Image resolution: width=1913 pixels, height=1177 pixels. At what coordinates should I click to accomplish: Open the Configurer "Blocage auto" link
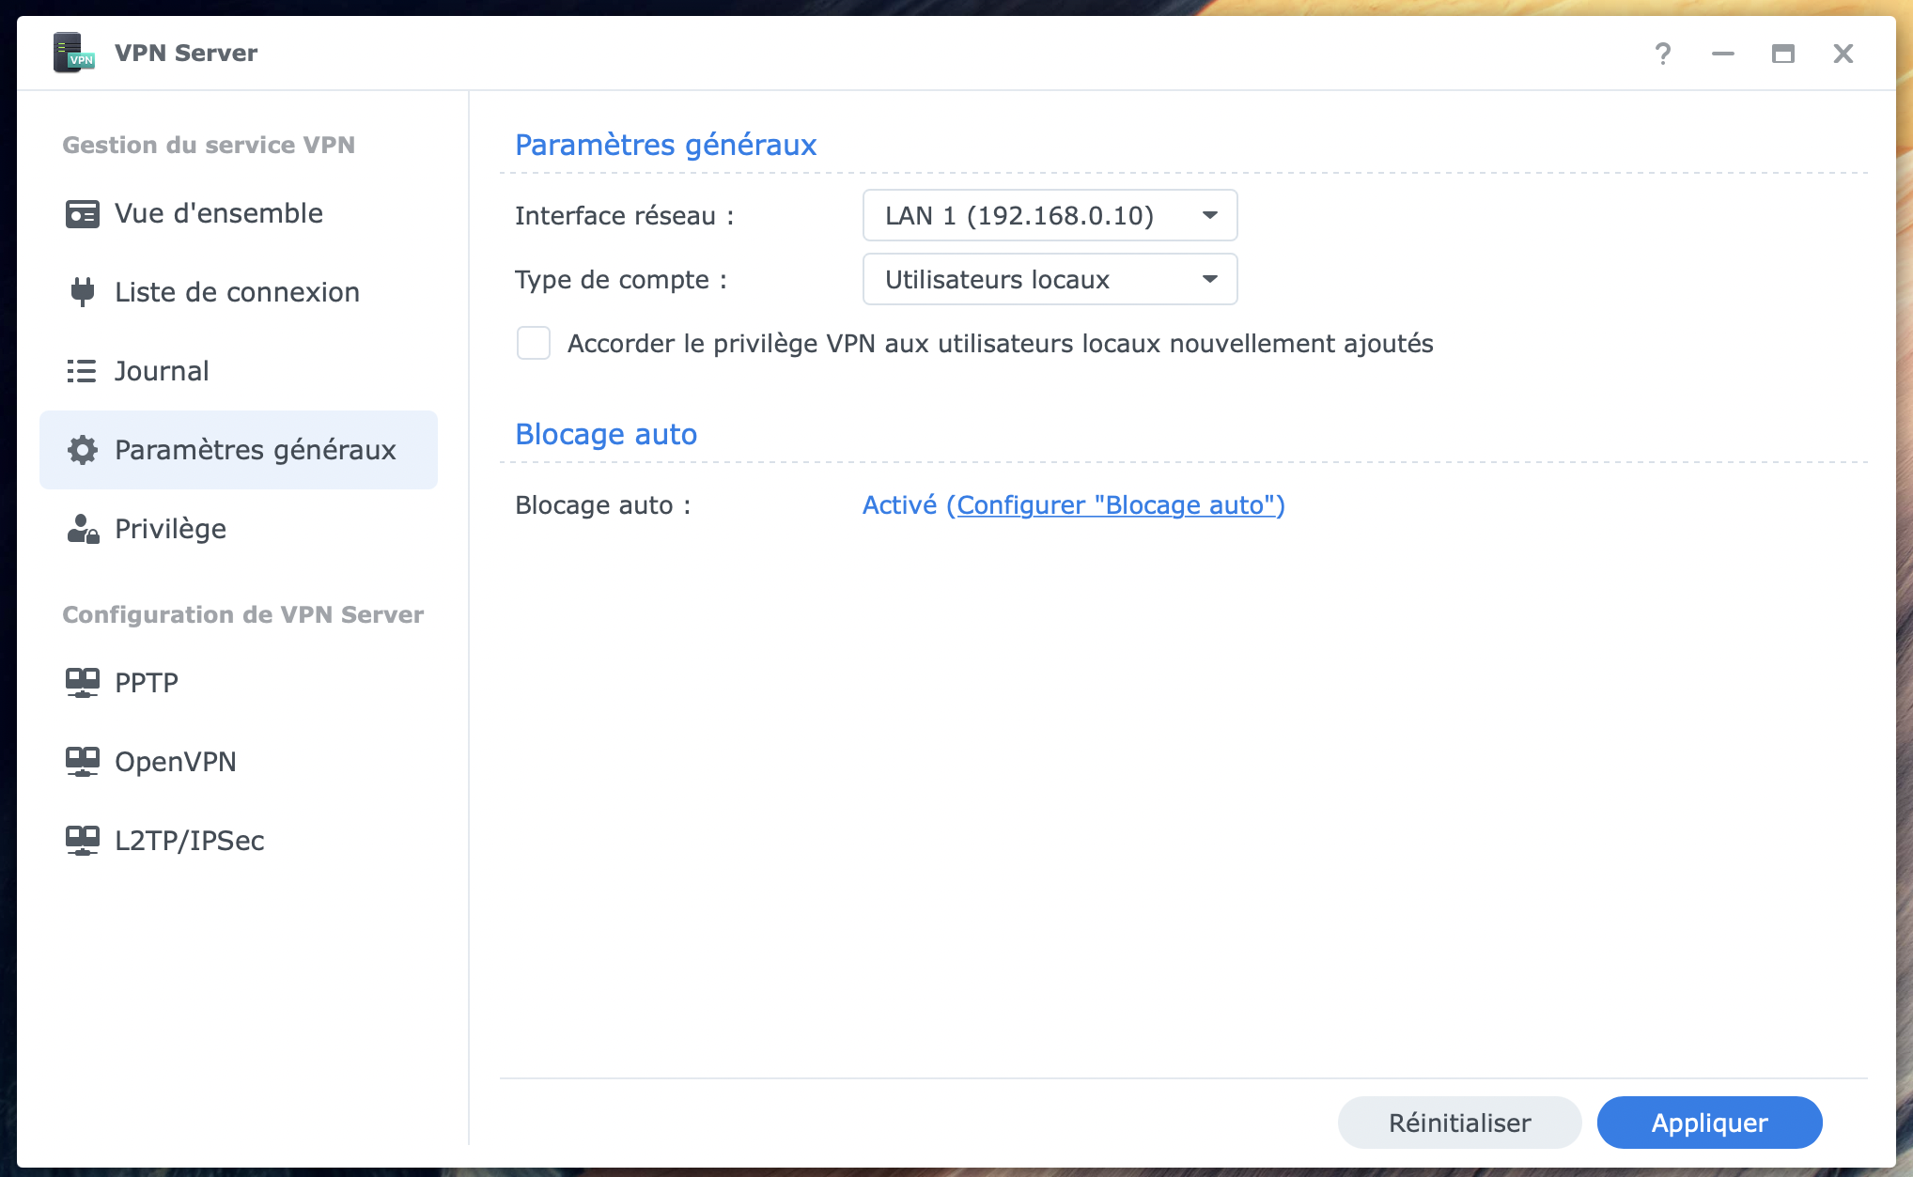pos(1114,505)
